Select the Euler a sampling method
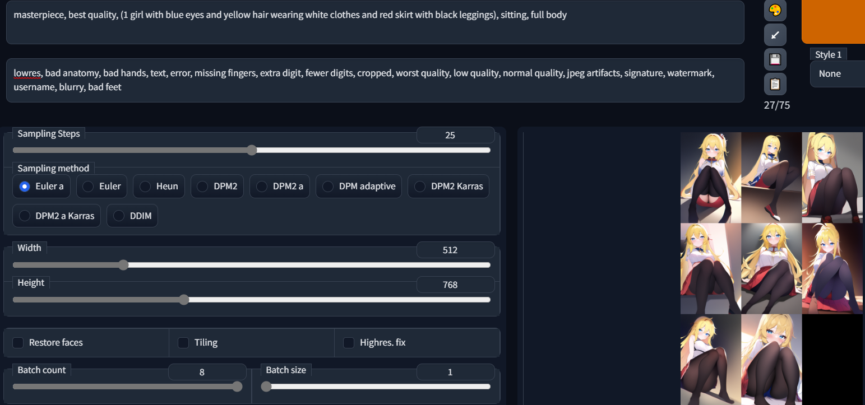 coord(41,187)
